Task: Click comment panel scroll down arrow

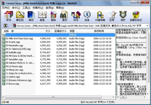Action: [x=148, y=94]
